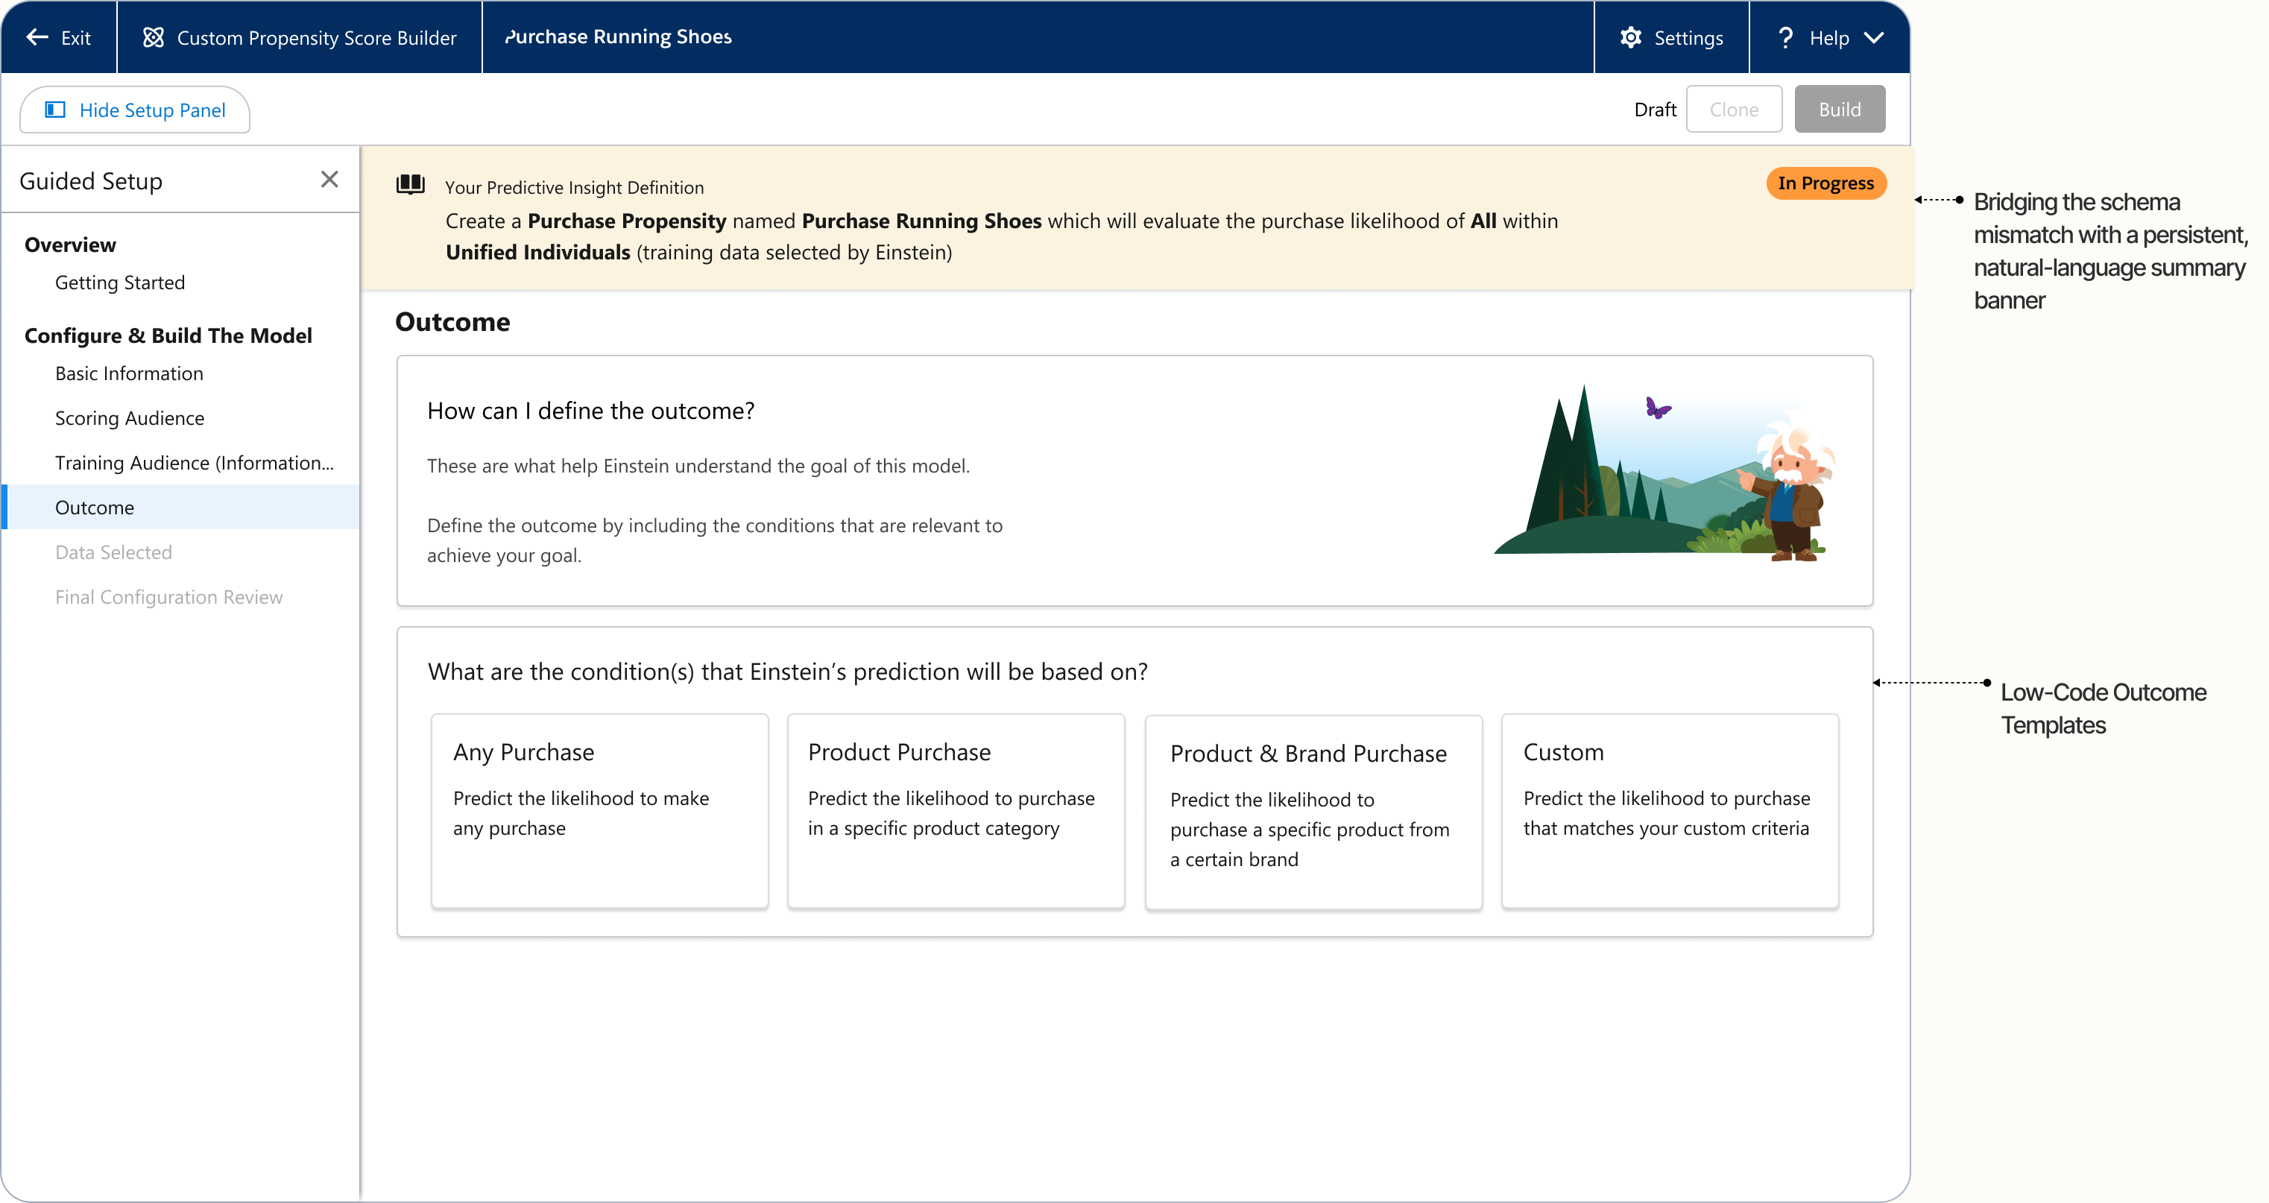Choose the Custom outcome card
Image resolution: width=2269 pixels, height=1203 pixels.
(x=1670, y=811)
